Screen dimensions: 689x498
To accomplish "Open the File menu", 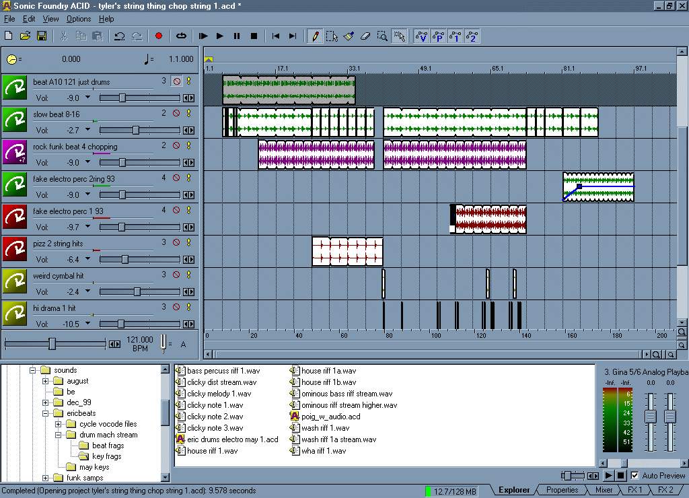I will tap(9, 19).
